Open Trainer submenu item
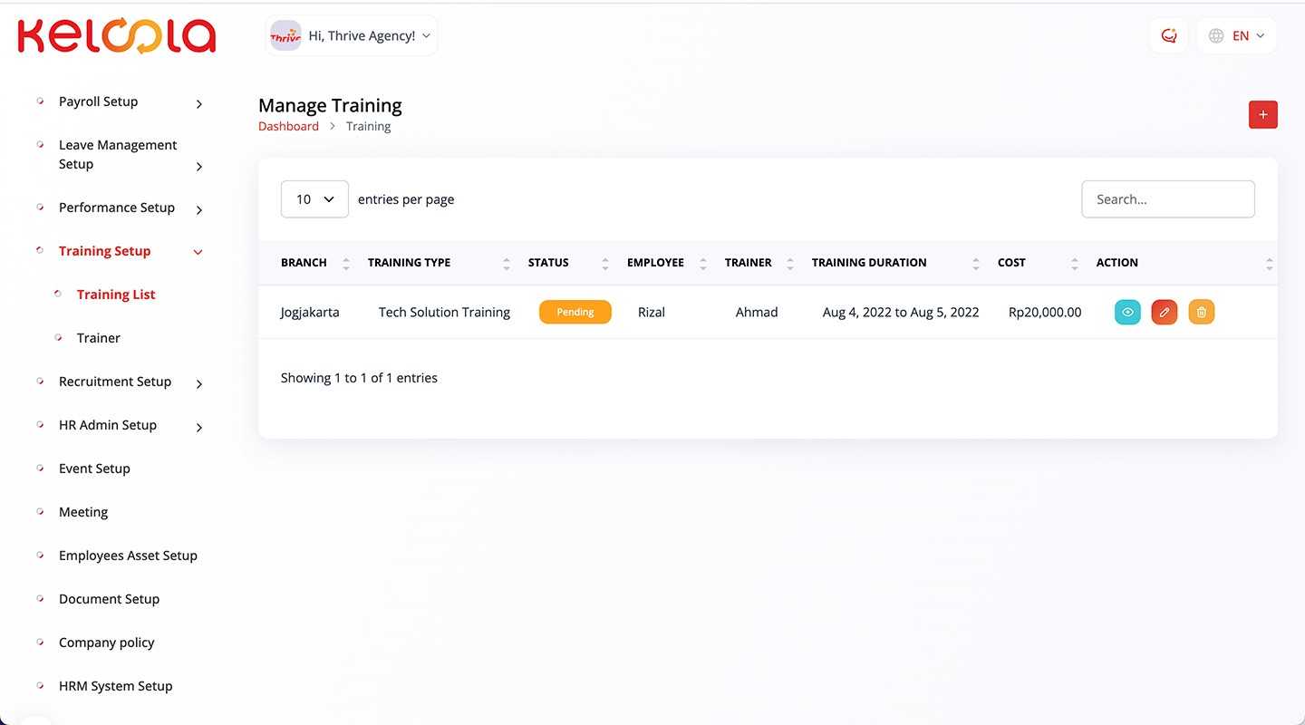The width and height of the screenshot is (1305, 725). click(99, 338)
